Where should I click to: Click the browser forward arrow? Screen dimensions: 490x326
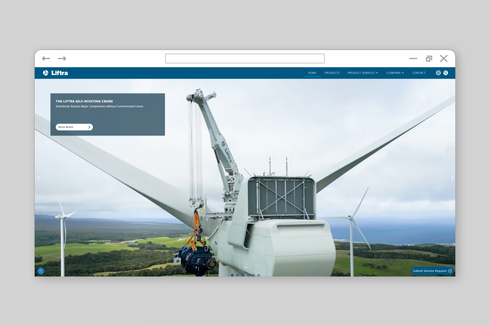click(62, 59)
